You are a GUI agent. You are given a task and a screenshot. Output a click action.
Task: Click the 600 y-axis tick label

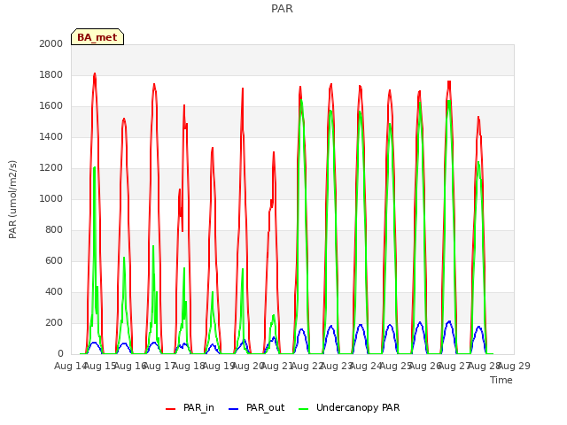(x=54, y=260)
